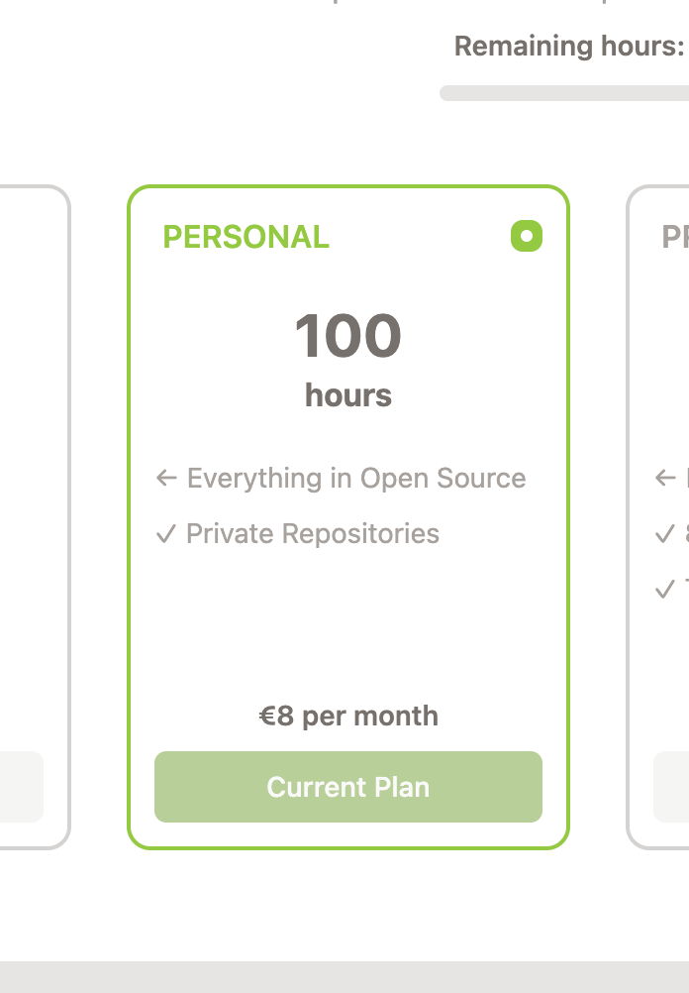Open the Everything in Open Source text

[x=356, y=479]
